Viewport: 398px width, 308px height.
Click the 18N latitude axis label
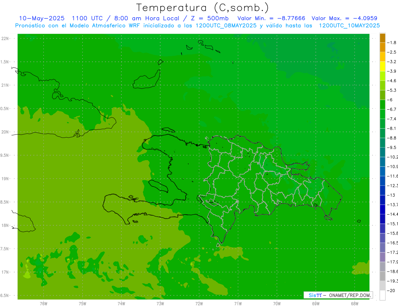pyautogui.click(x=5, y=226)
